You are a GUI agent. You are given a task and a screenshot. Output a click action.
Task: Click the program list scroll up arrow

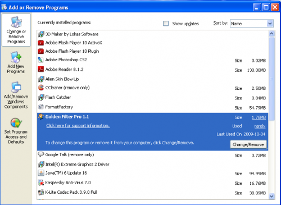[x=271, y=34]
